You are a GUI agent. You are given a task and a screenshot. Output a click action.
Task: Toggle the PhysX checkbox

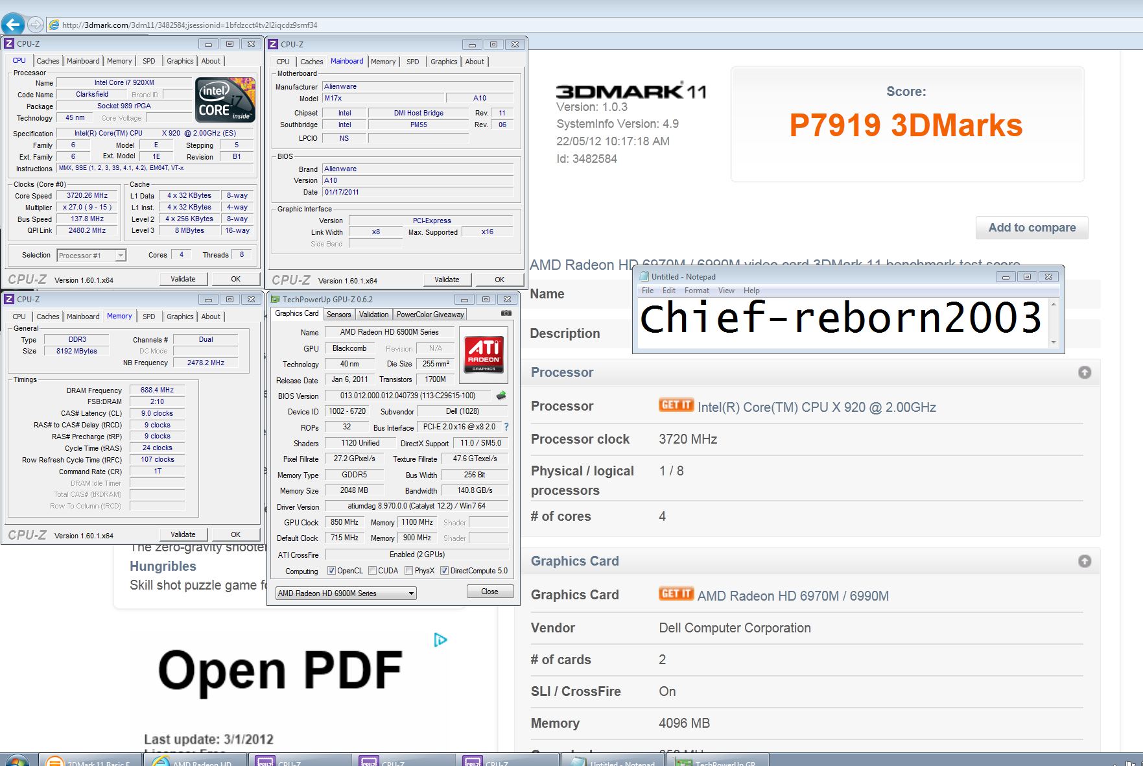pyautogui.click(x=408, y=571)
